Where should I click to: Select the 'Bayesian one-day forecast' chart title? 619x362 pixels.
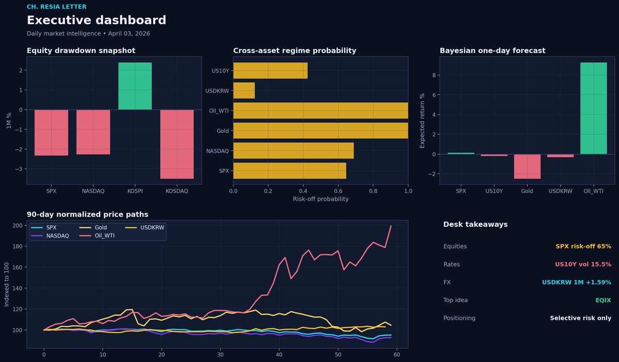(x=492, y=51)
